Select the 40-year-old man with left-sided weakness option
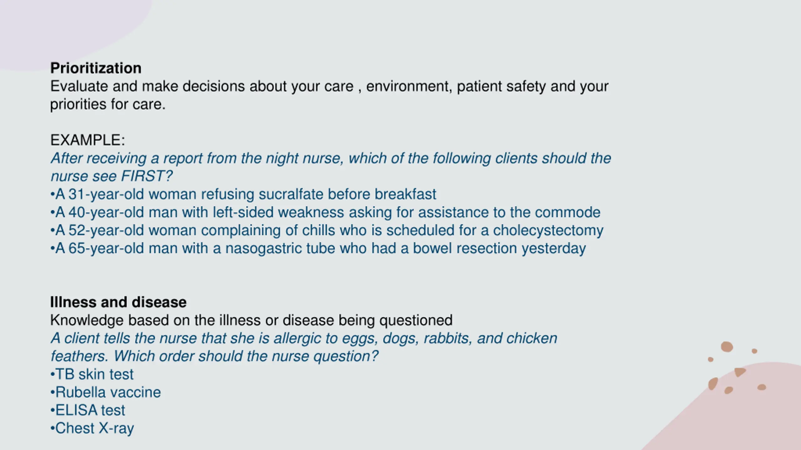The width and height of the screenshot is (801, 450). click(x=325, y=212)
